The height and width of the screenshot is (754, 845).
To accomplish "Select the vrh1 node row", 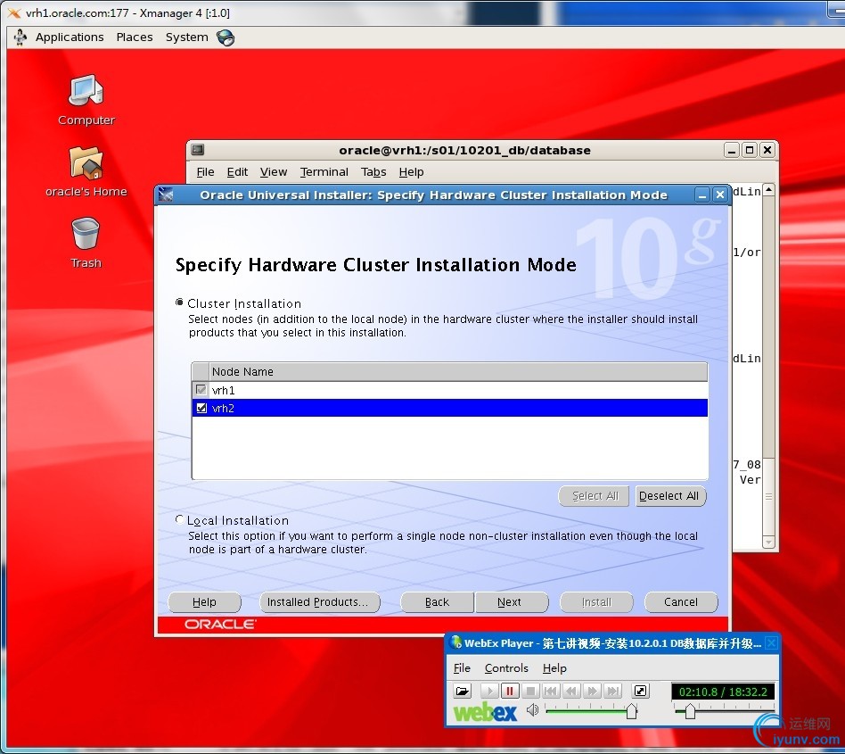I will pyautogui.click(x=450, y=390).
